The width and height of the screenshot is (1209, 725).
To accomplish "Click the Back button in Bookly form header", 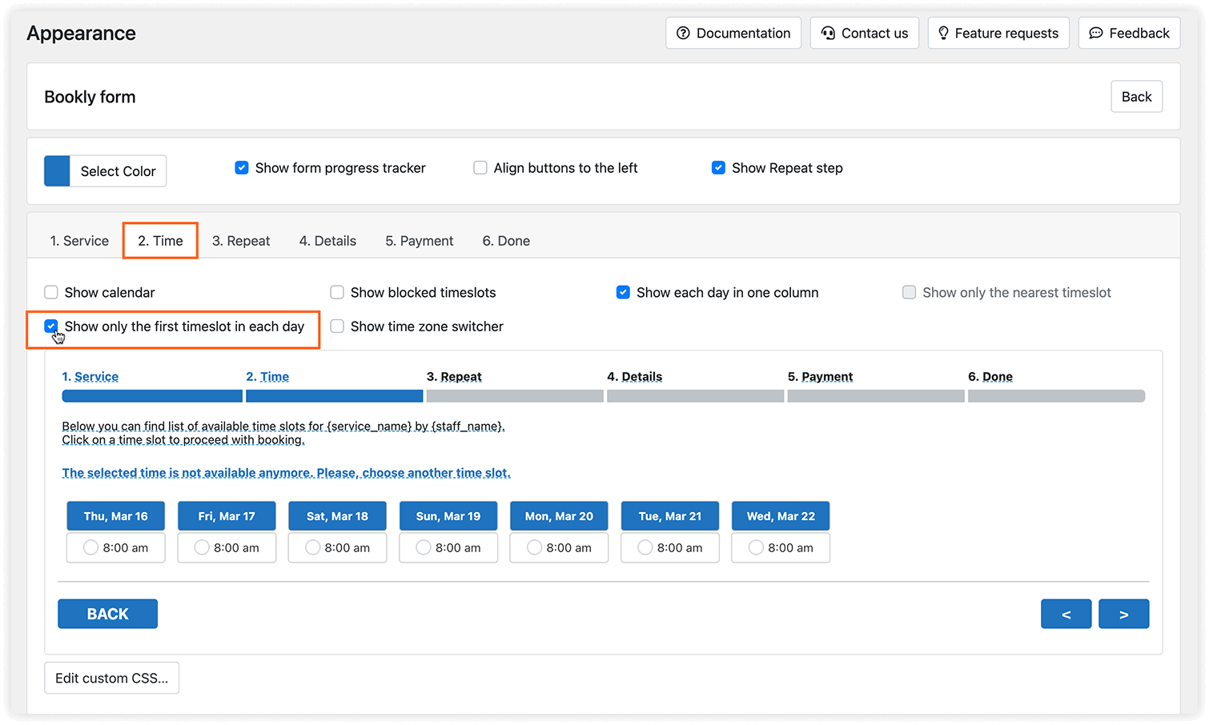I will [1136, 97].
